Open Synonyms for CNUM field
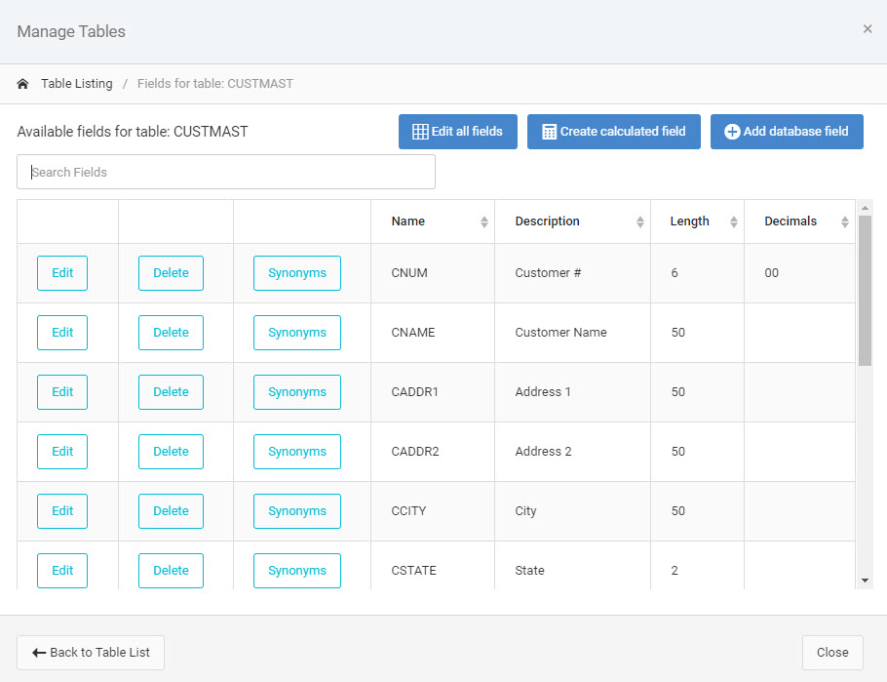 click(297, 273)
